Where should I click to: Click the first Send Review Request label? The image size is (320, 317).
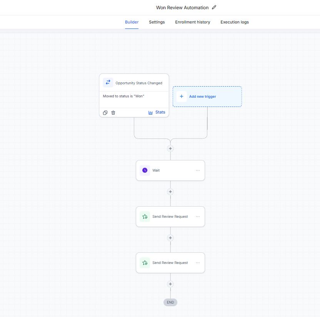[x=170, y=217]
